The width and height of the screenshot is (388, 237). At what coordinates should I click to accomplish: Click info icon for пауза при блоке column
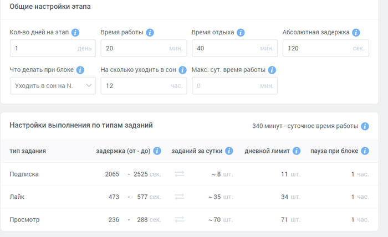(365, 151)
